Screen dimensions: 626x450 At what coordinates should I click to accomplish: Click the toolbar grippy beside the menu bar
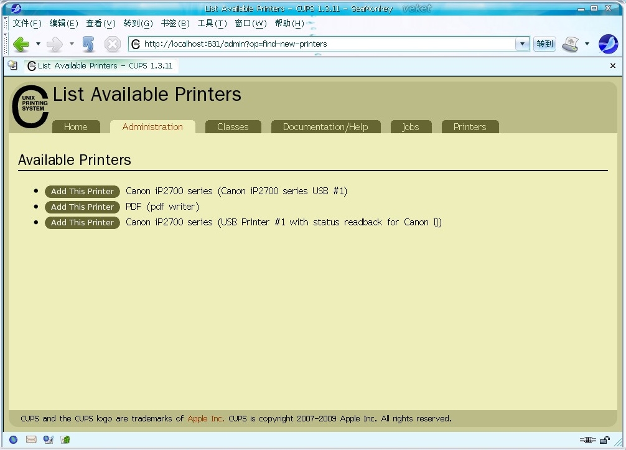6,24
